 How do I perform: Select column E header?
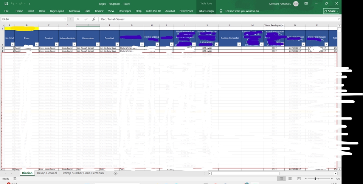pos(88,25)
